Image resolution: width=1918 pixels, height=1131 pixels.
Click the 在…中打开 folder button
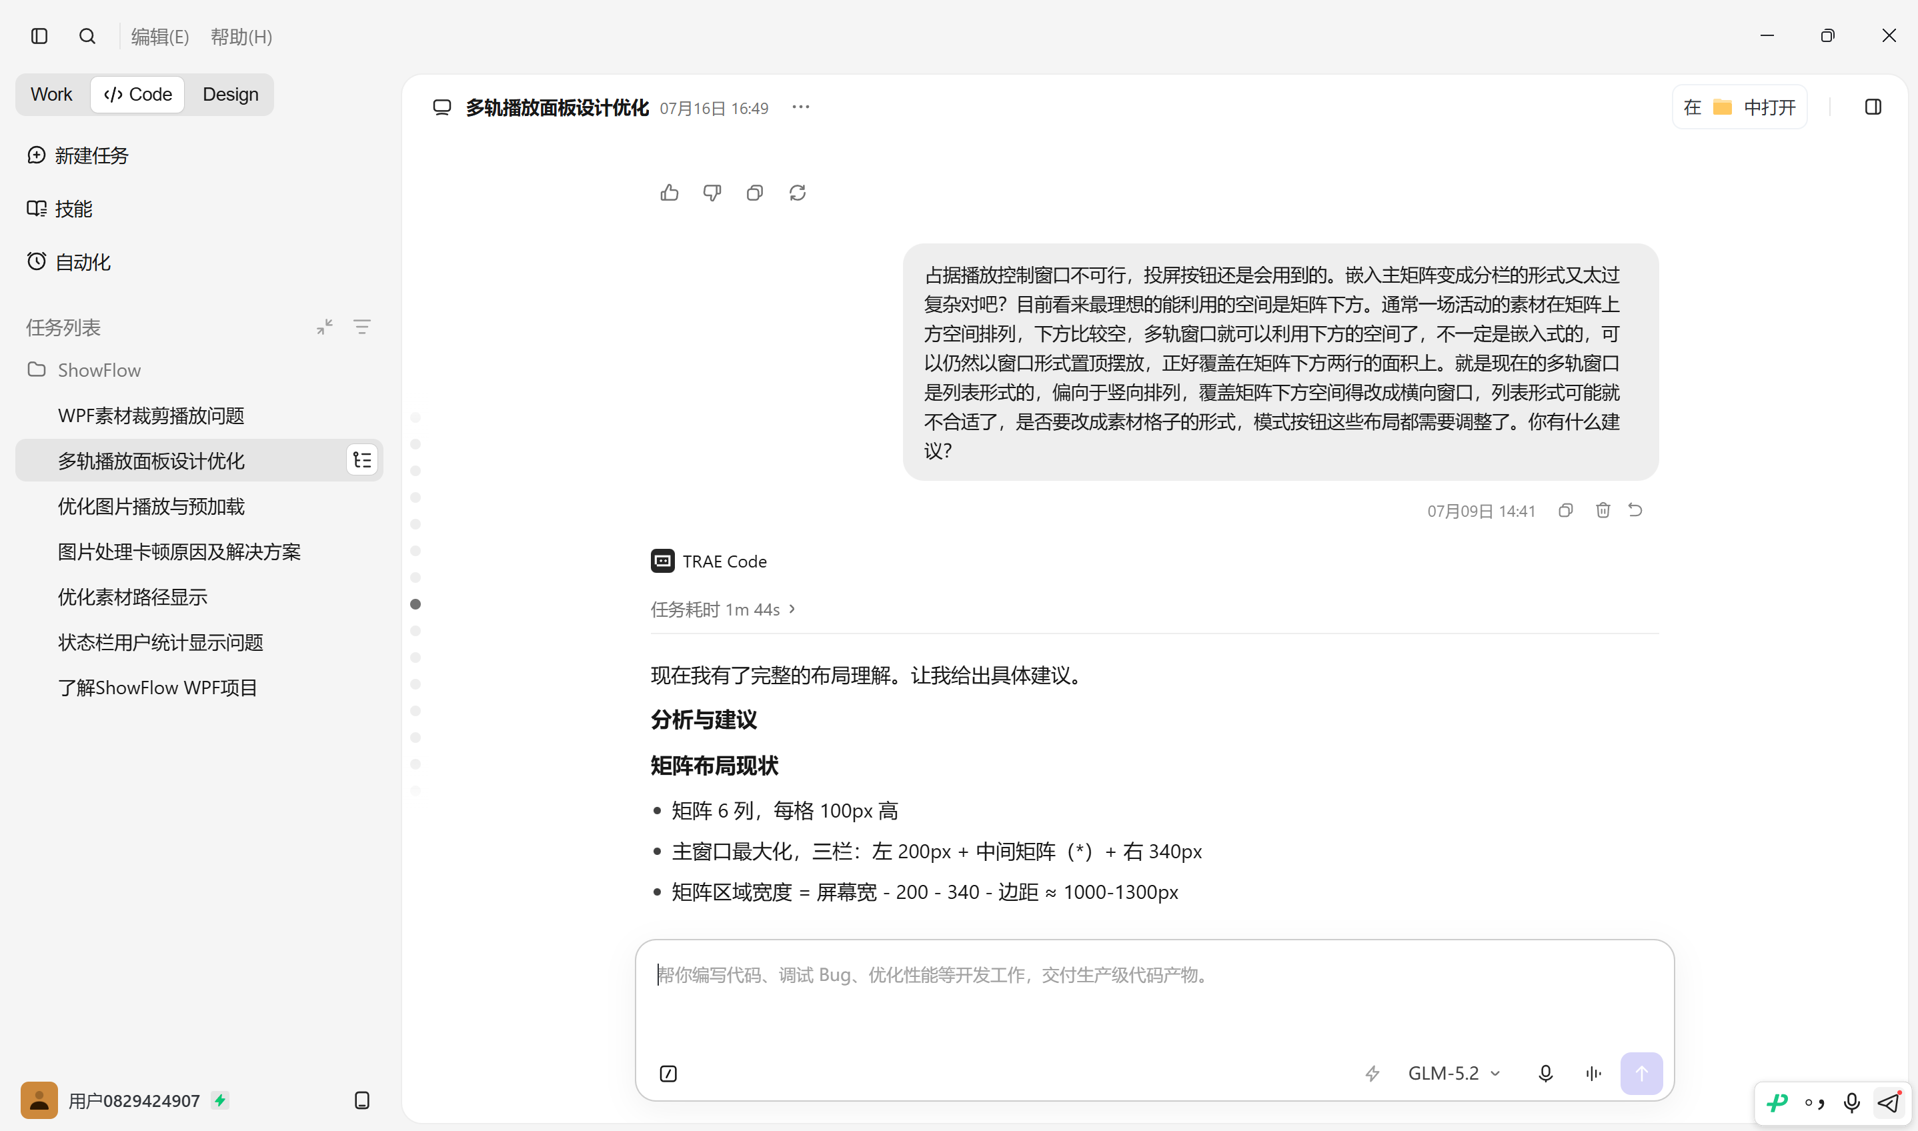(x=1740, y=107)
